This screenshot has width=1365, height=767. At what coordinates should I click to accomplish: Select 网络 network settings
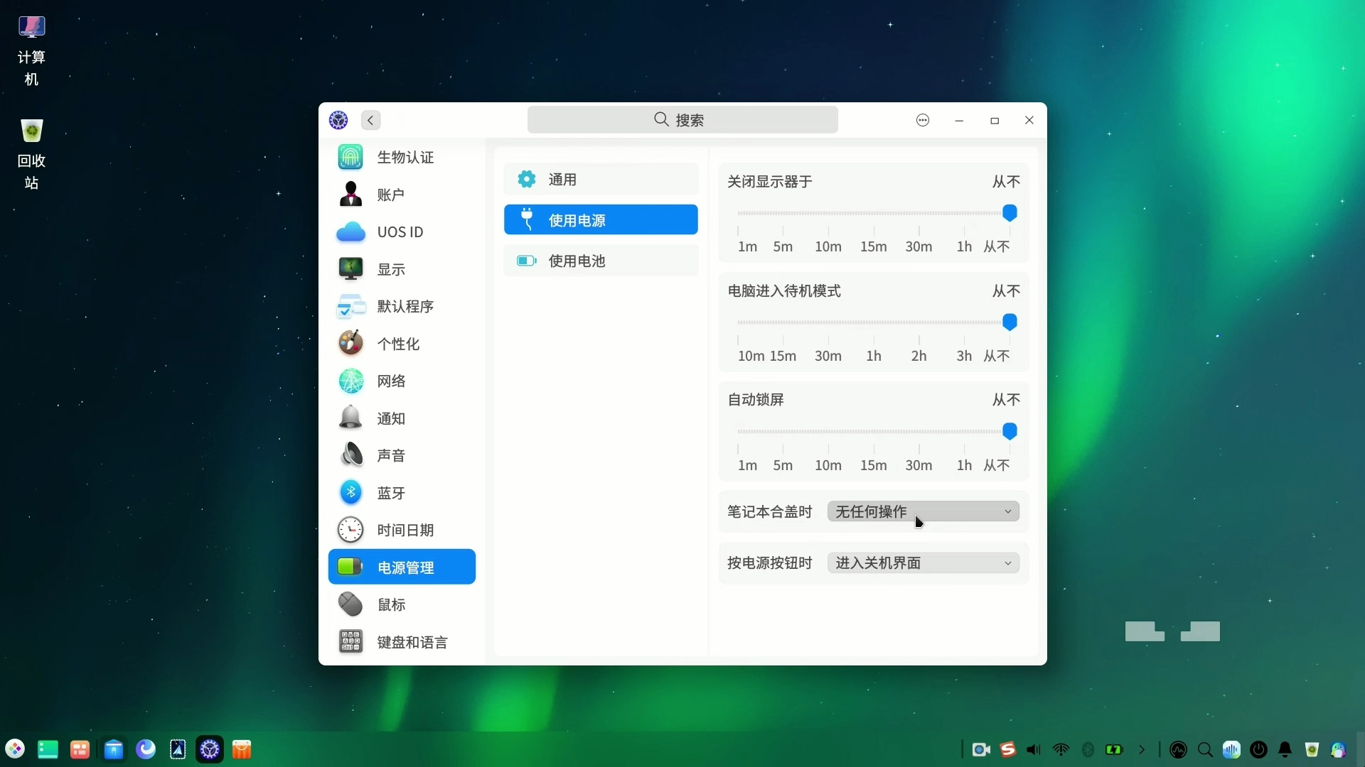coord(402,381)
